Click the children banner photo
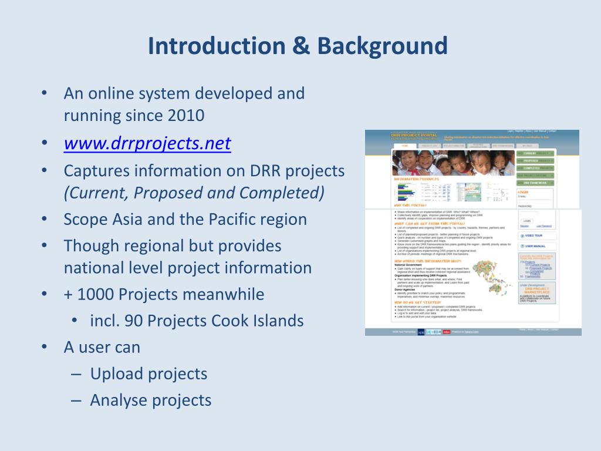Image resolution: width=601 pixels, height=451 pixels. tap(454, 163)
